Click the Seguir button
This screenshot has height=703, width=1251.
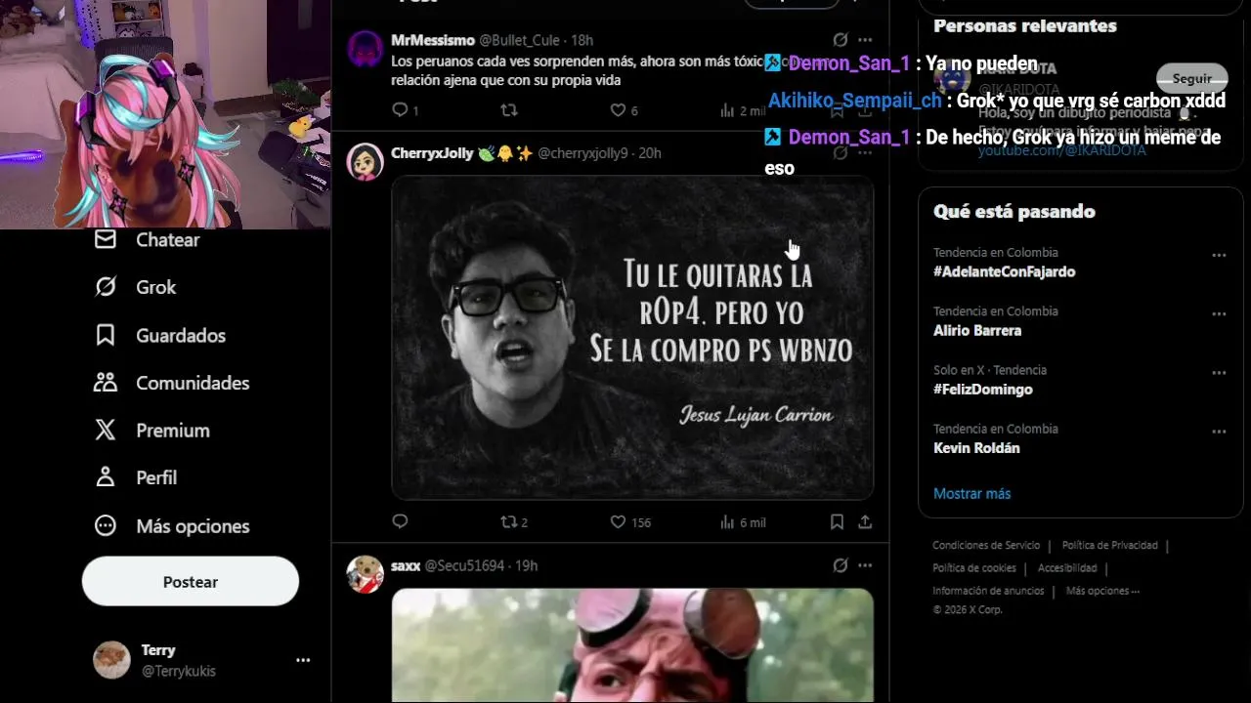point(1191,78)
